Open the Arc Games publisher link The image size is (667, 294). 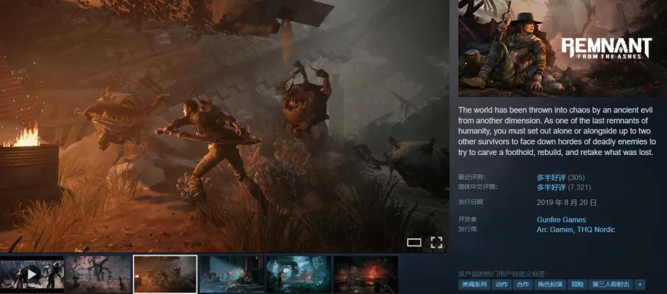tap(555, 230)
